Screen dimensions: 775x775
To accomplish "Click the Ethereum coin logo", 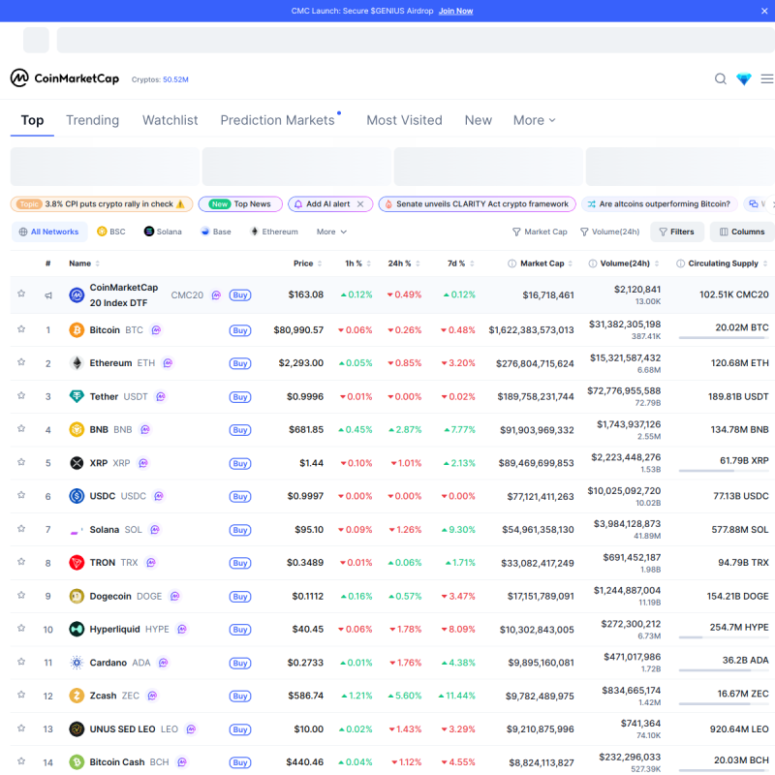I will coord(77,363).
